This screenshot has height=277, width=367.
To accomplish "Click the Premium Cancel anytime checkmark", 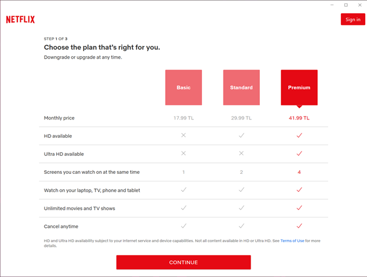I will tap(299, 226).
